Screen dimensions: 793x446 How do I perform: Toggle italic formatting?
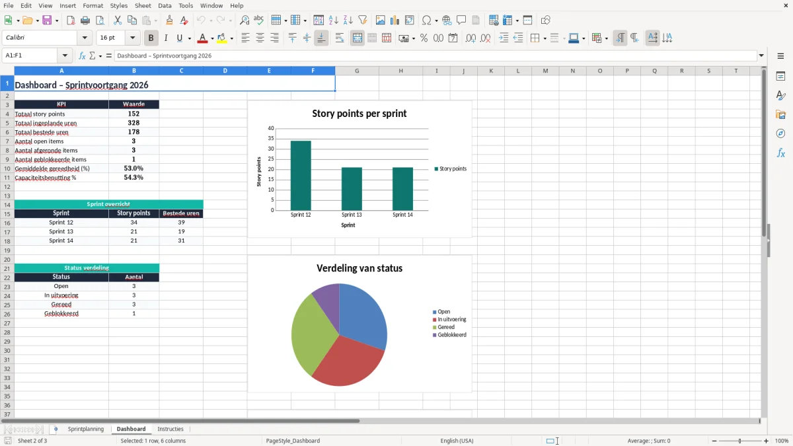165,38
